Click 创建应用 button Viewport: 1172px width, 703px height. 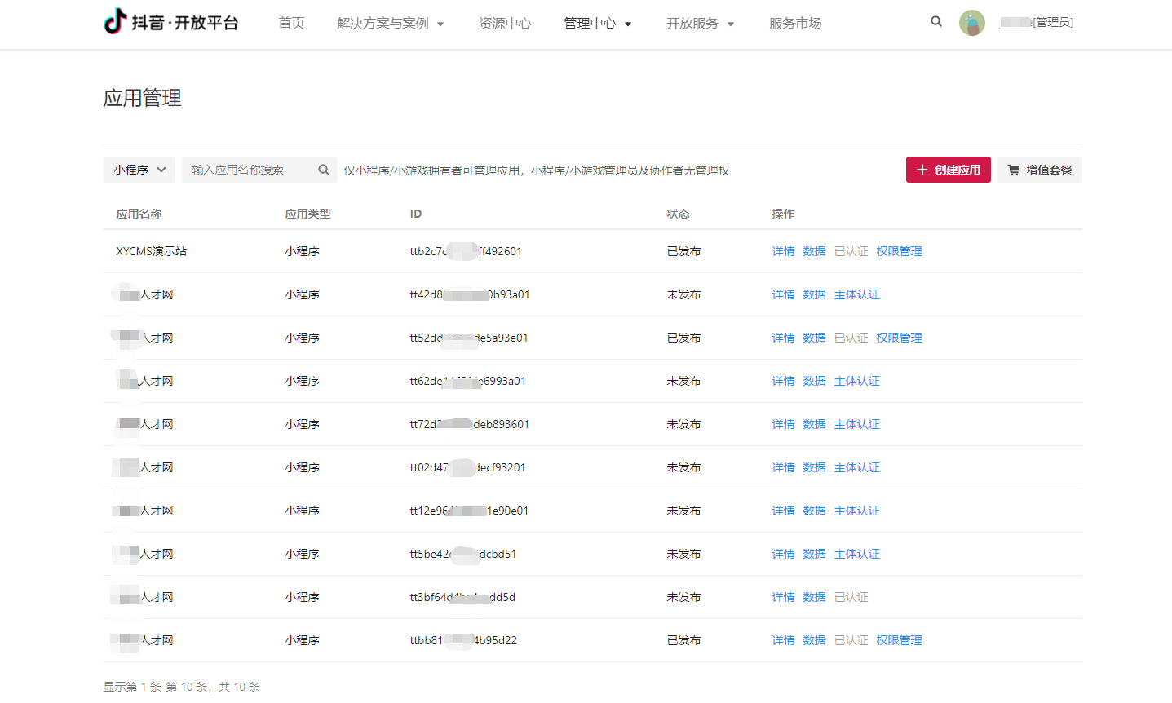click(949, 170)
